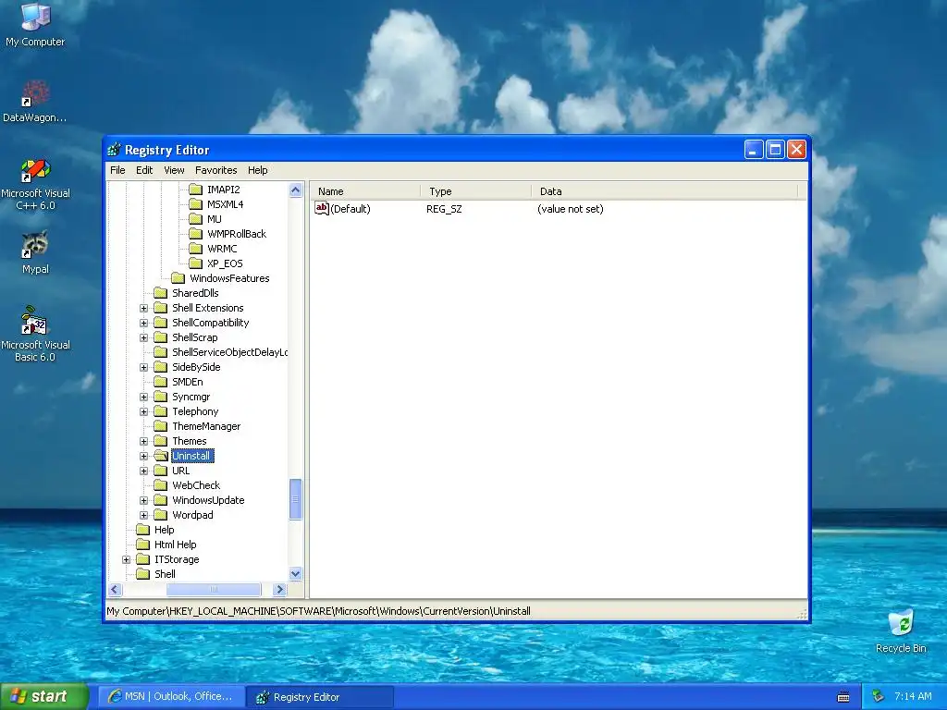Click the tree horizontal scrollbar thumb
This screenshot has width=947, height=710.
click(x=214, y=589)
